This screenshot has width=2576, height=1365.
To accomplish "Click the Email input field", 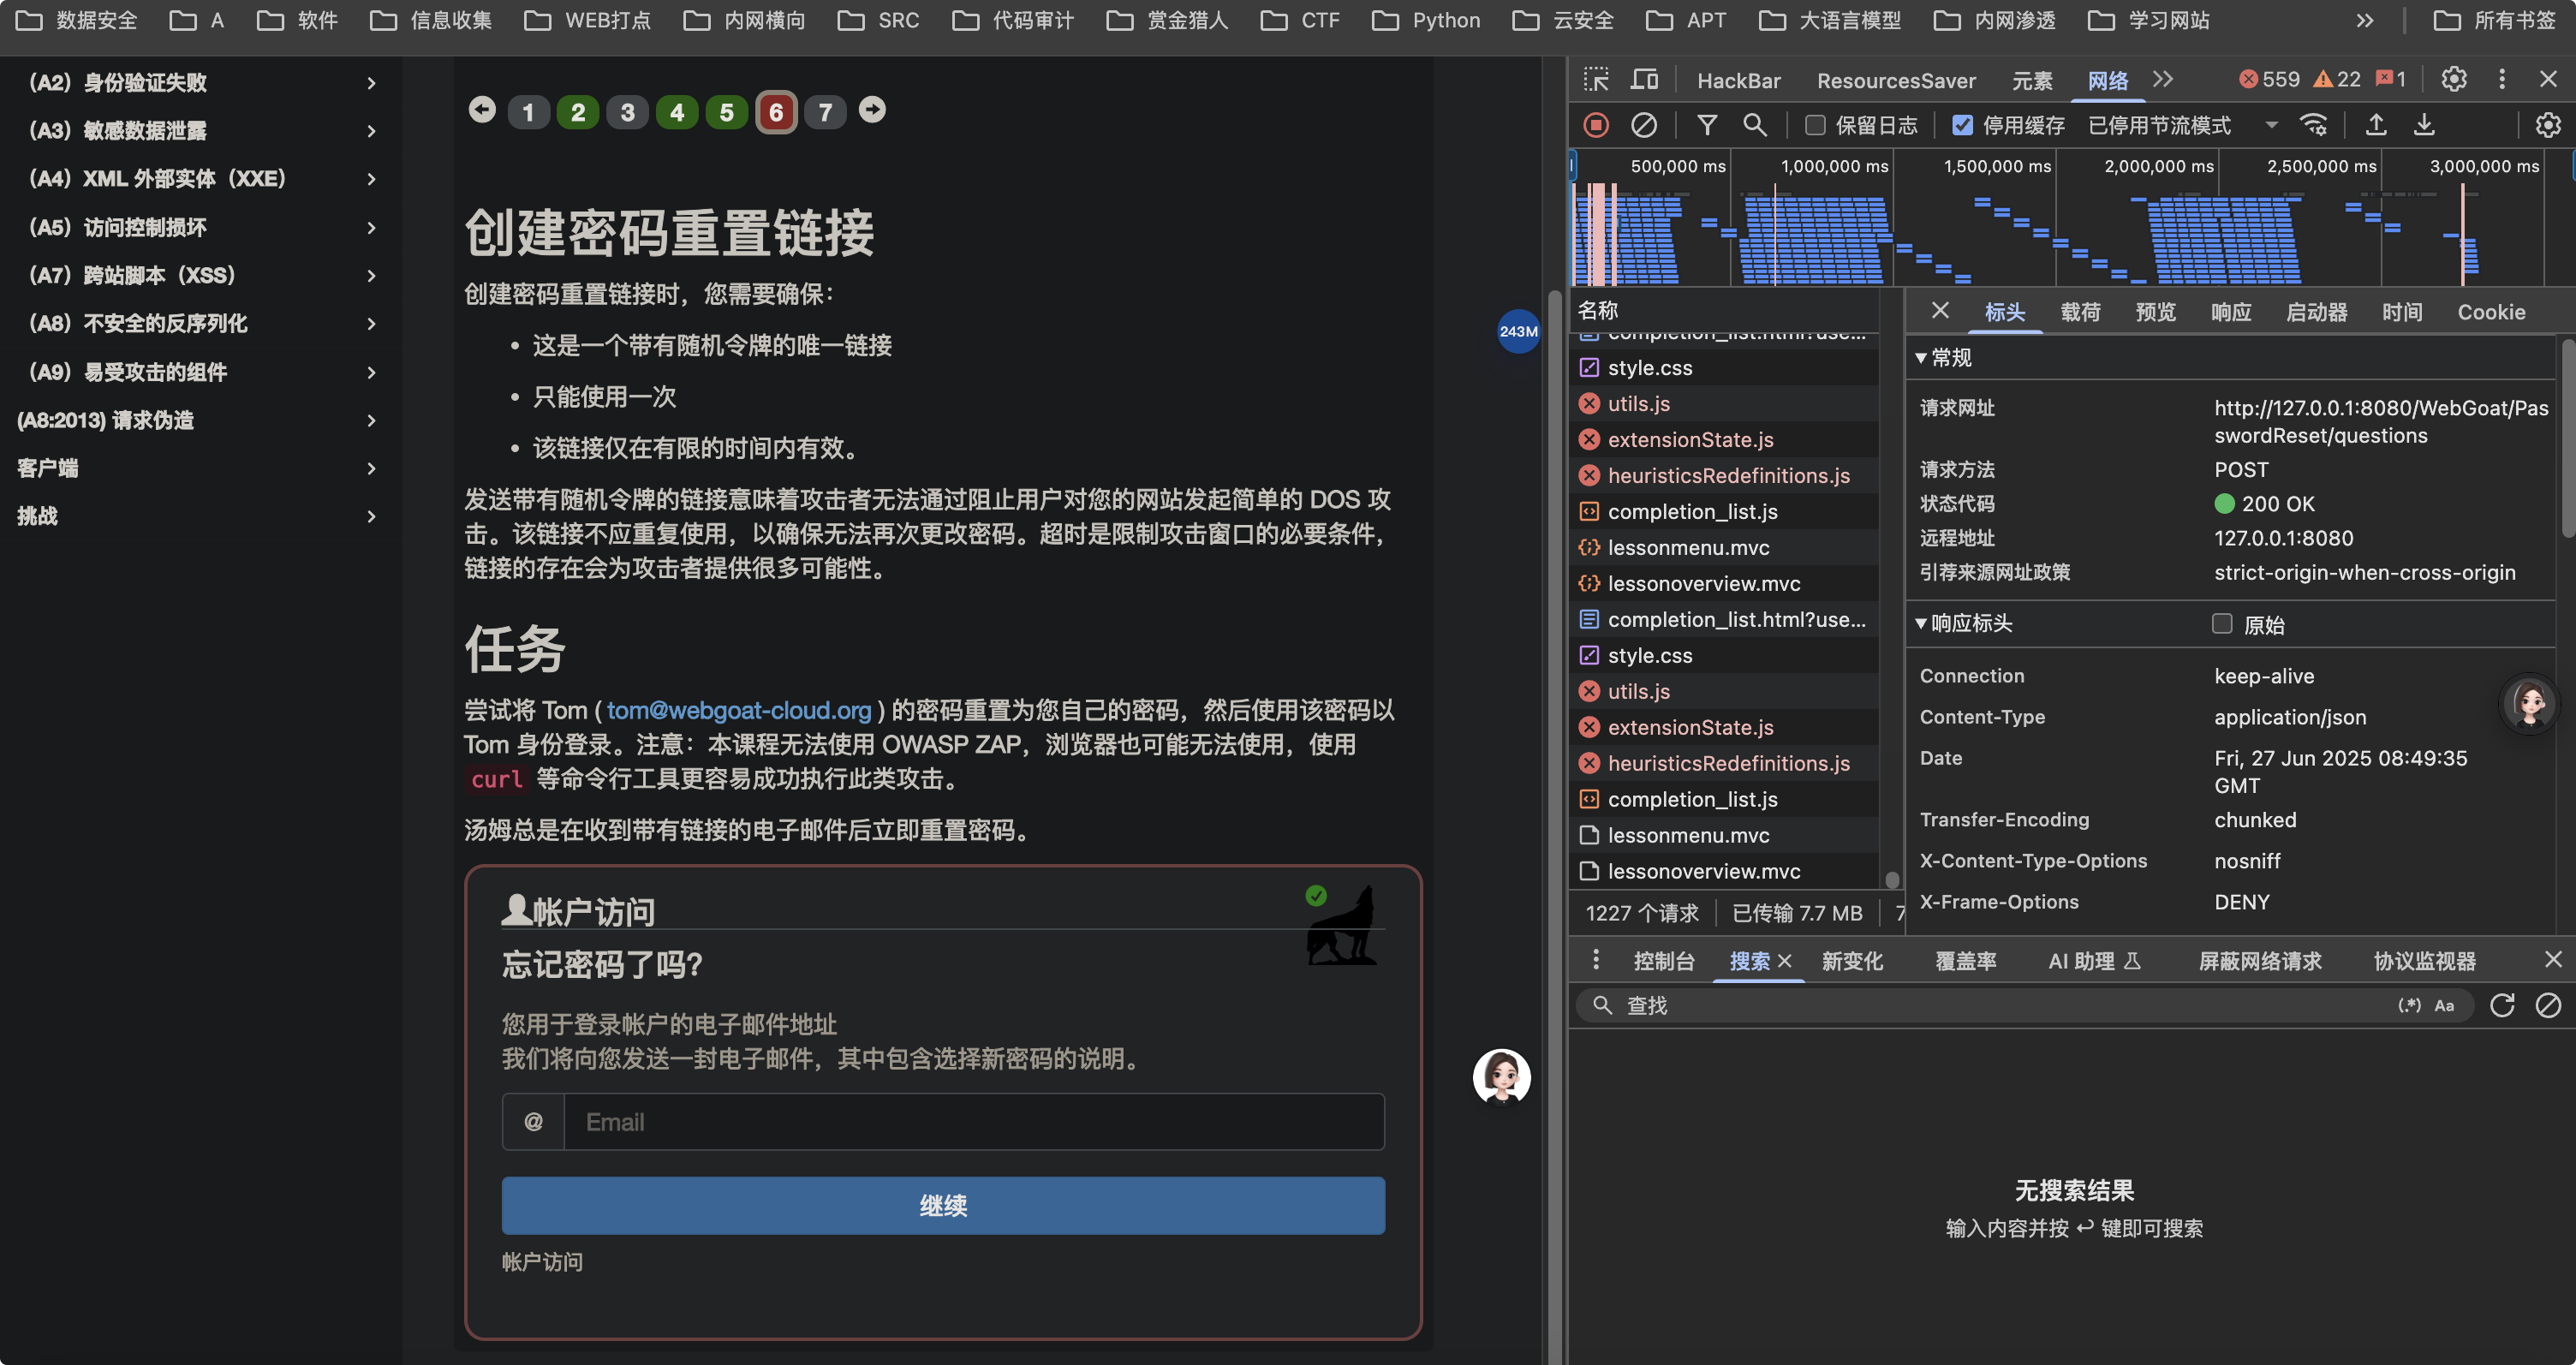I will tap(974, 1122).
